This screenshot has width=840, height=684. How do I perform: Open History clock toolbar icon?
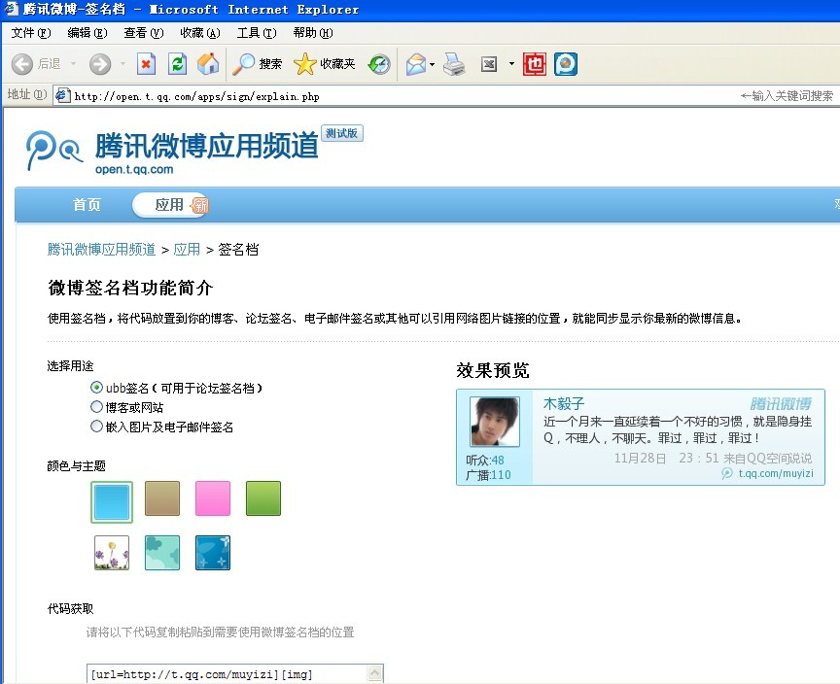pyautogui.click(x=379, y=64)
